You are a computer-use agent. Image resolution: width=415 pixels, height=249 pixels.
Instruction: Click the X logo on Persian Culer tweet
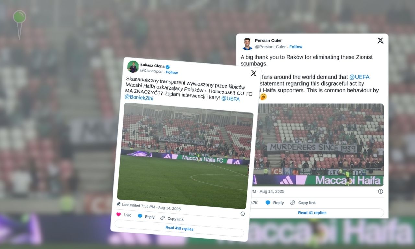pyautogui.click(x=380, y=40)
